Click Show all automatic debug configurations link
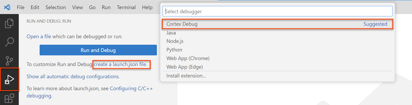Image resolution: width=412 pixels, height=105 pixels. pos(73,76)
